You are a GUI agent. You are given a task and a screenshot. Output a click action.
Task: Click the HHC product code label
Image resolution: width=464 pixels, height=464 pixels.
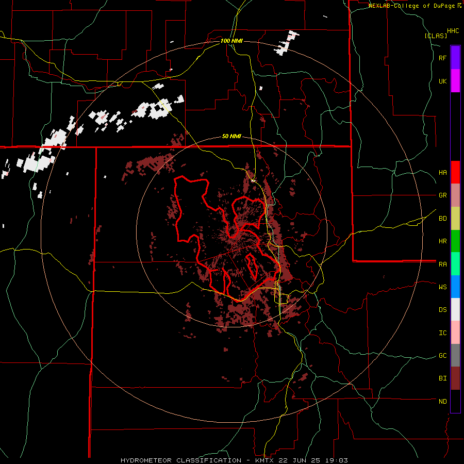coord(453,31)
